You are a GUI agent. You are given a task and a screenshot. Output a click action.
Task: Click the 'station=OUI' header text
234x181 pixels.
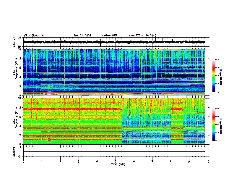pyautogui.click(x=109, y=35)
